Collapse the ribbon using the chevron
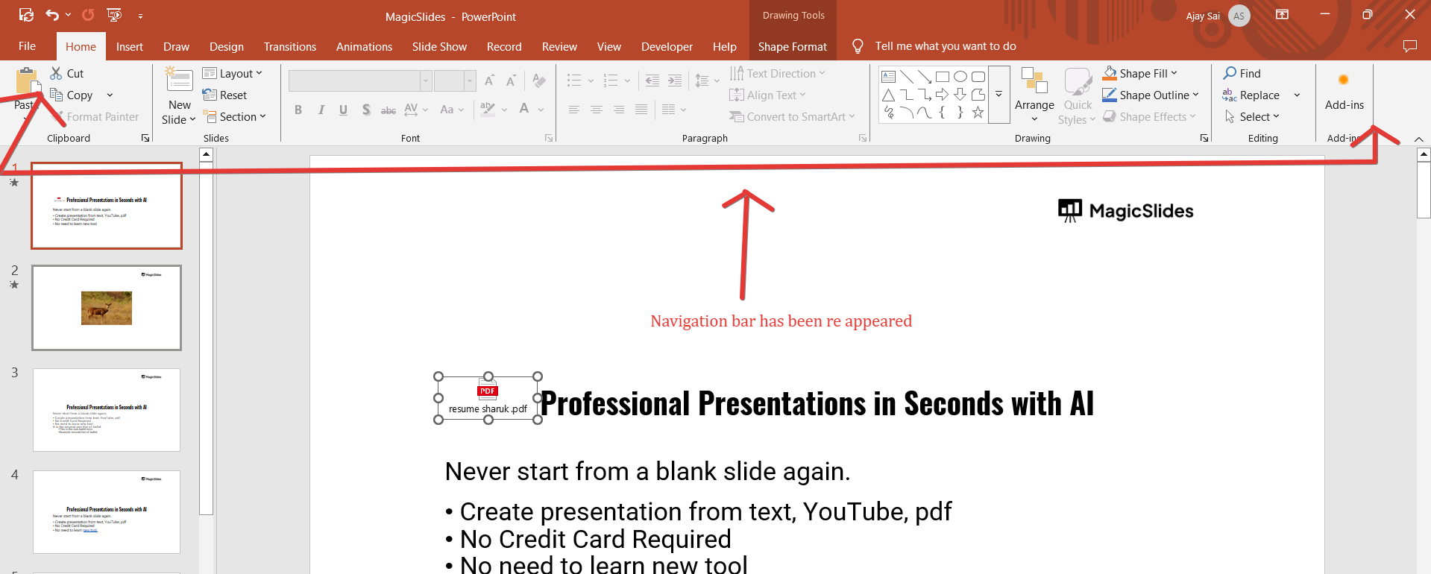 pyautogui.click(x=1418, y=139)
